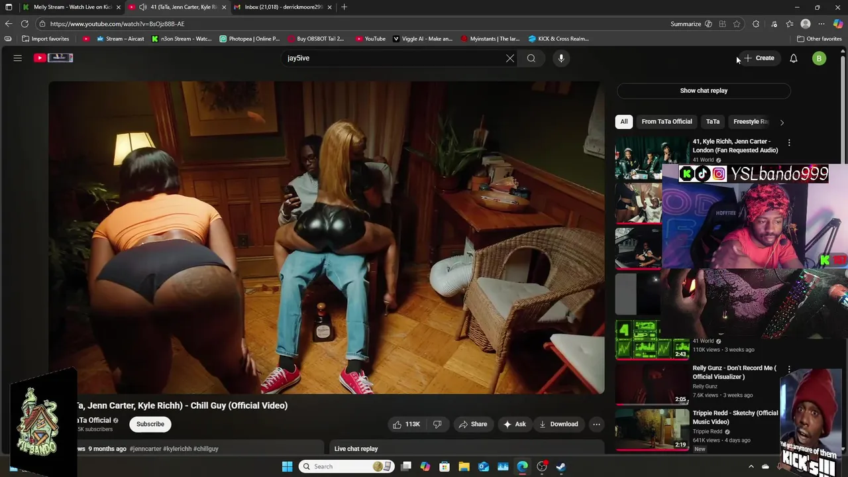848x477 pixels.
Task: Start voice search with the microphone
Action: [x=561, y=58]
